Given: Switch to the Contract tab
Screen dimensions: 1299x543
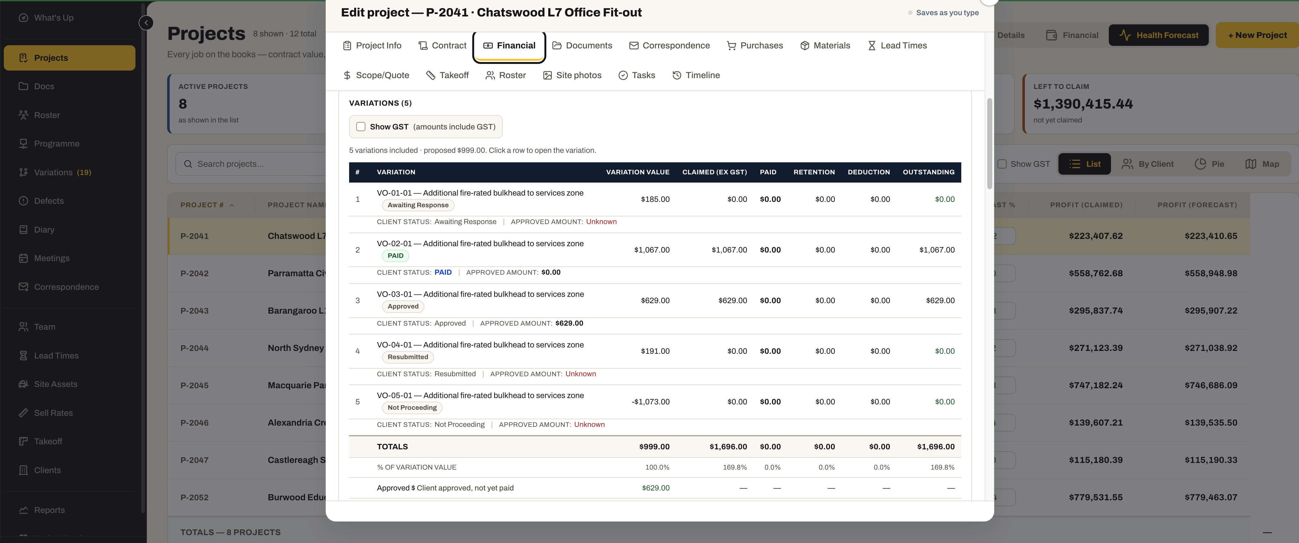Looking at the screenshot, I should (x=443, y=45).
